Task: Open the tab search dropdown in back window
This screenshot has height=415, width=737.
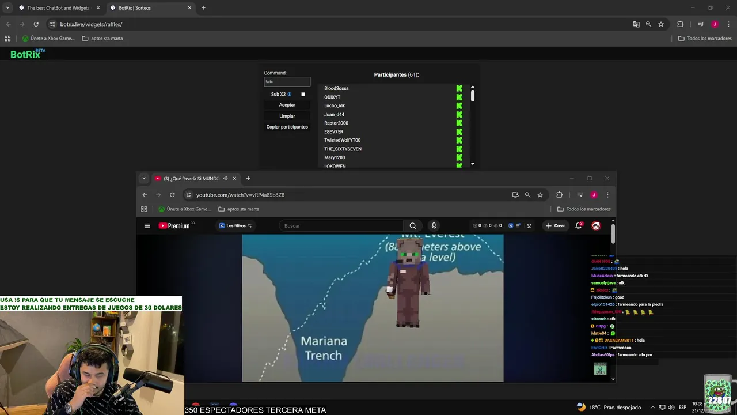Action: click(x=7, y=8)
